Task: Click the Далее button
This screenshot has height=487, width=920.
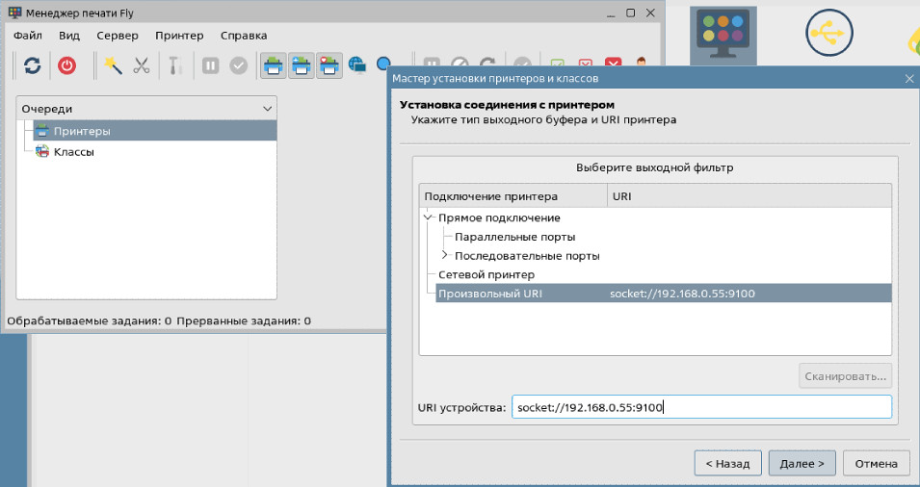Action: (801, 463)
